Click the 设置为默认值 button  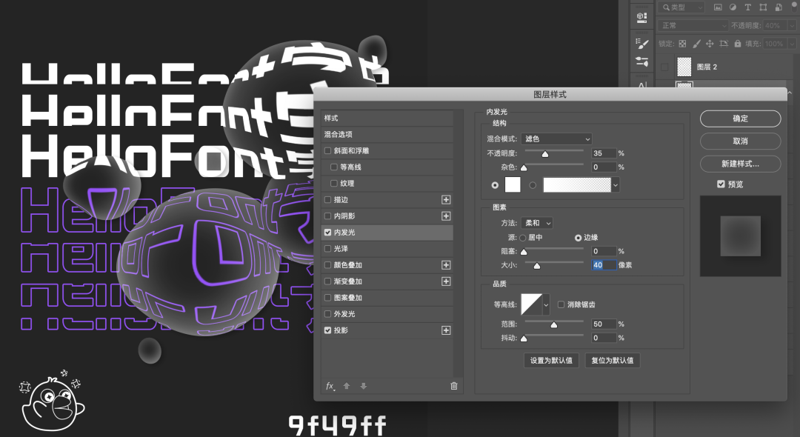(x=550, y=361)
